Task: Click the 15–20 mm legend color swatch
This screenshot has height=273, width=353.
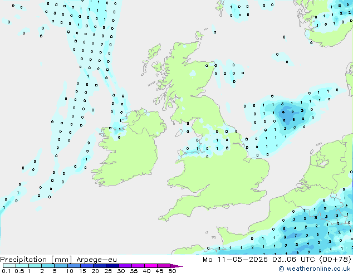Action: click(86, 266)
